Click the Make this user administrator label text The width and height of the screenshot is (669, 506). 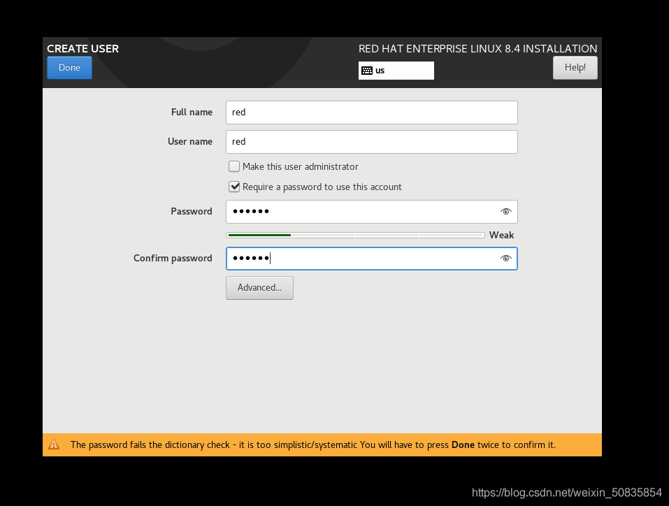point(301,166)
